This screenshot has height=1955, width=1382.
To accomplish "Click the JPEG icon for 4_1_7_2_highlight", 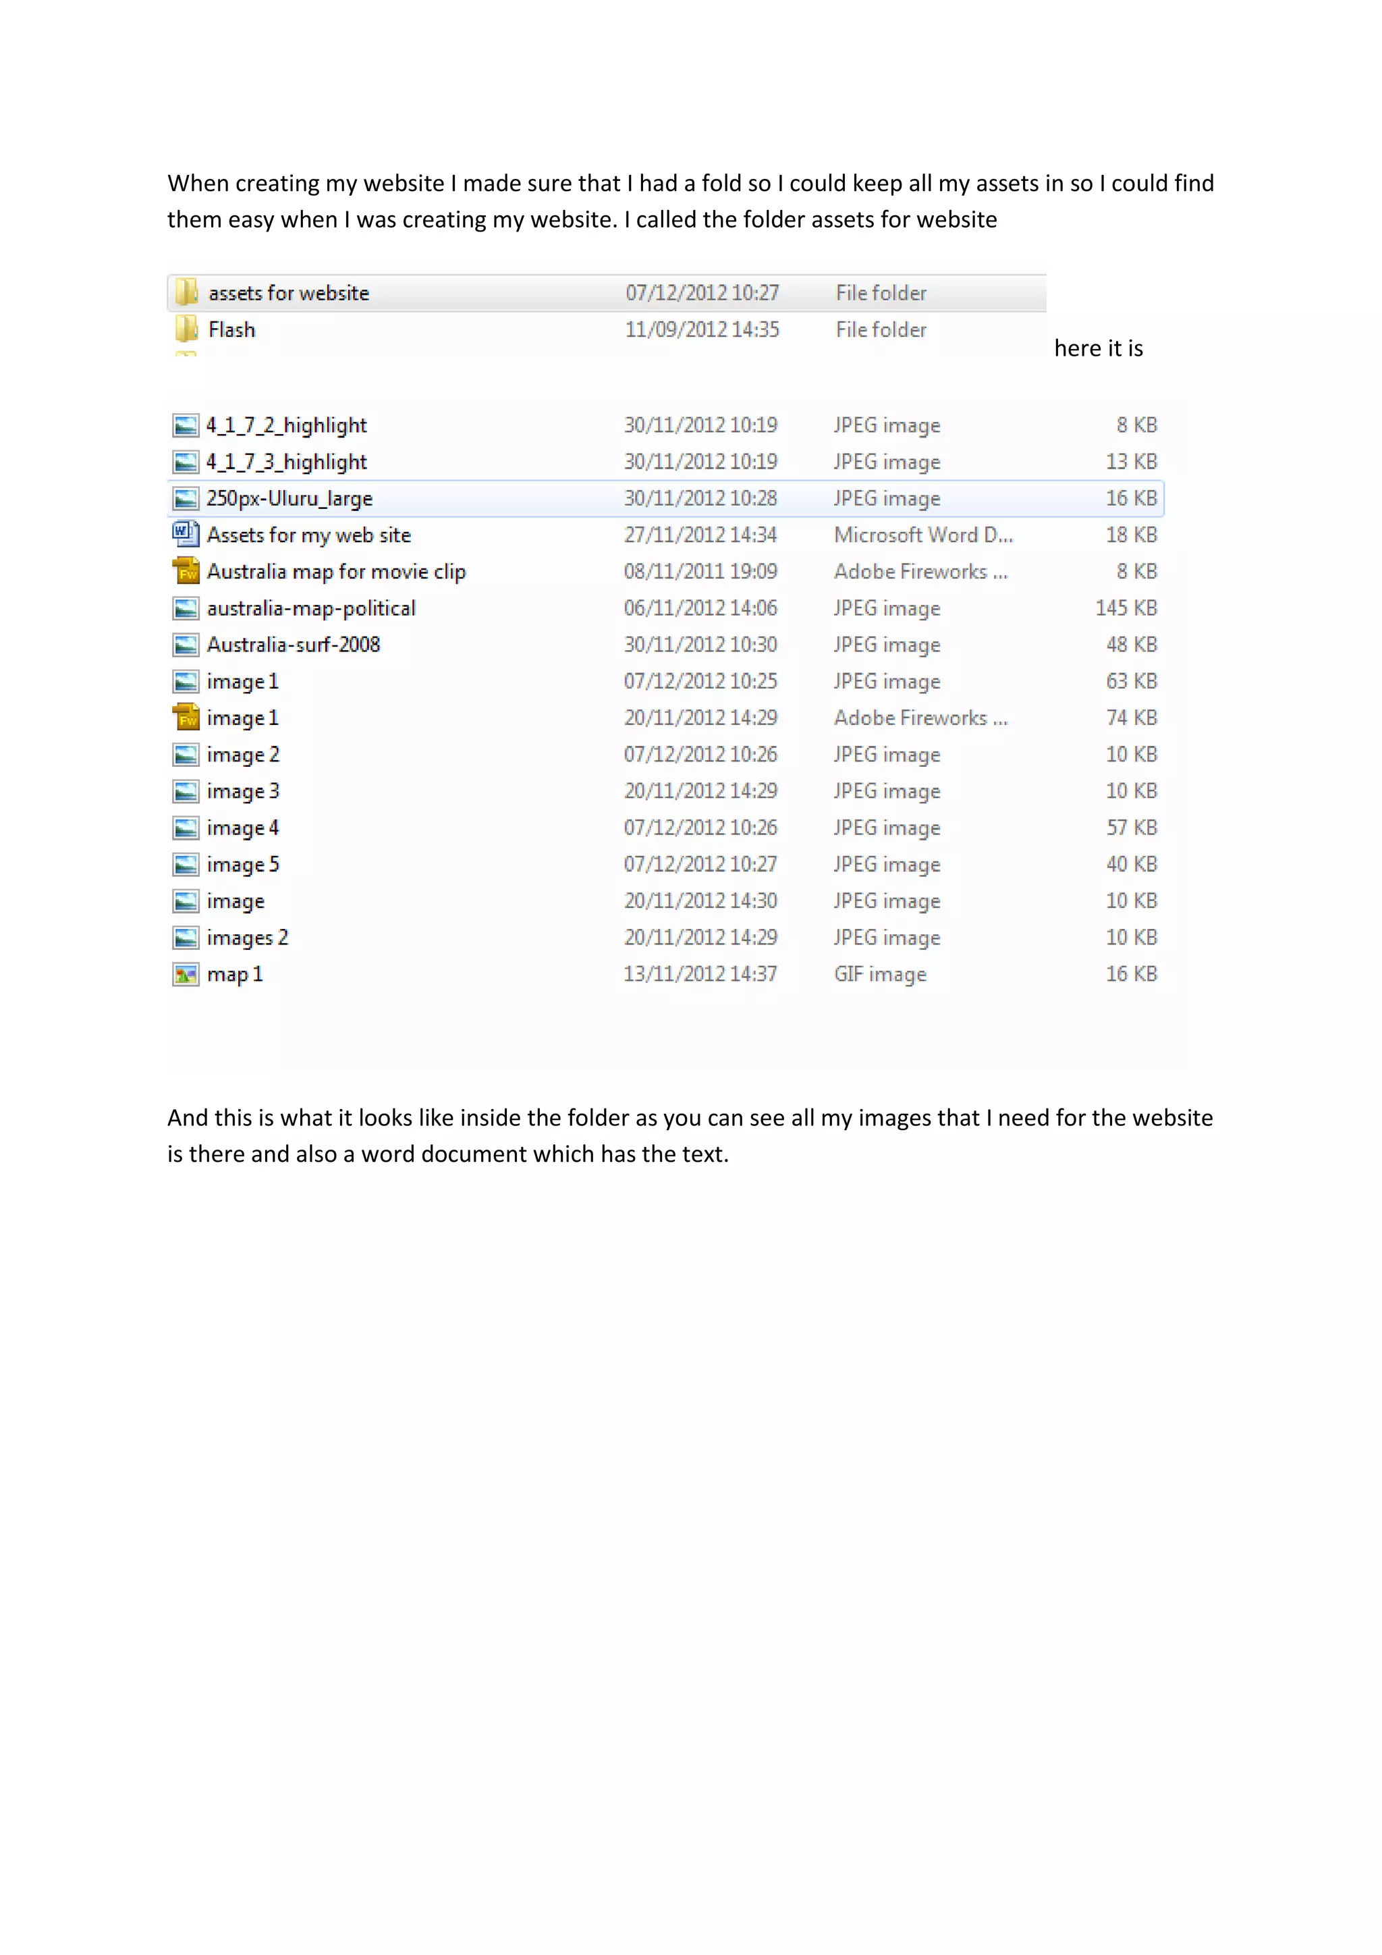I will (186, 425).
